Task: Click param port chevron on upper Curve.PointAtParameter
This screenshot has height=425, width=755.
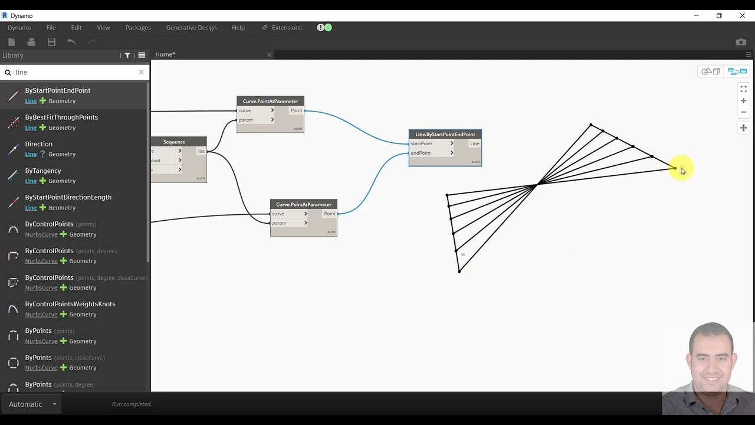Action: pos(273,120)
